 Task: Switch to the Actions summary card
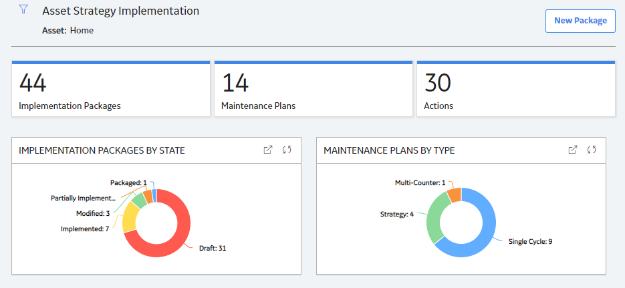click(x=516, y=89)
